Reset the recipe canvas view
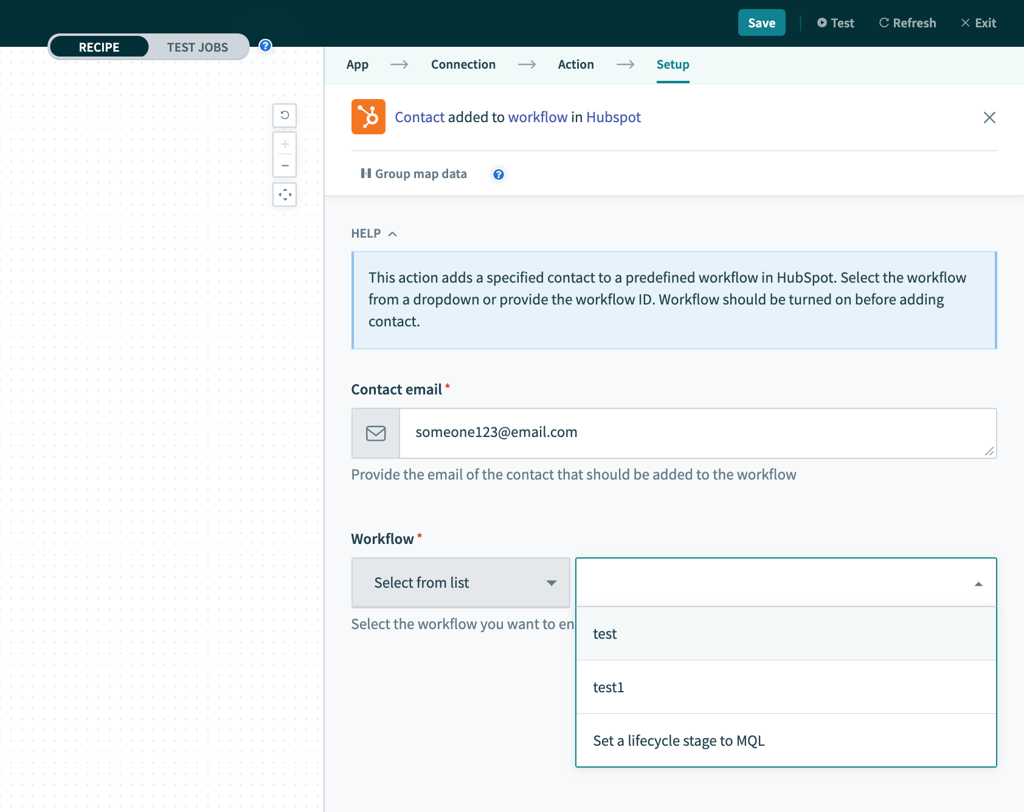 [284, 115]
